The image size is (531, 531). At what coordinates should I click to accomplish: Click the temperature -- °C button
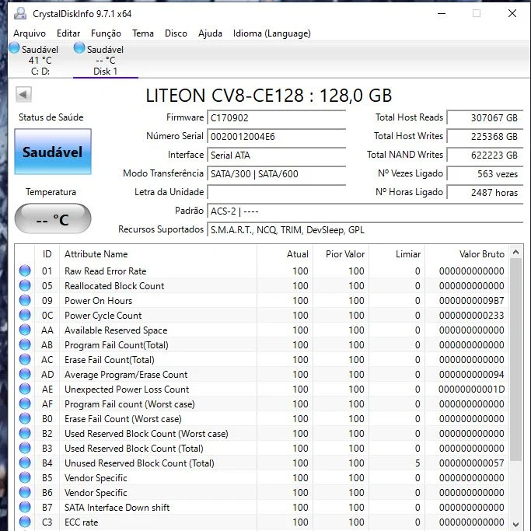pos(53,218)
